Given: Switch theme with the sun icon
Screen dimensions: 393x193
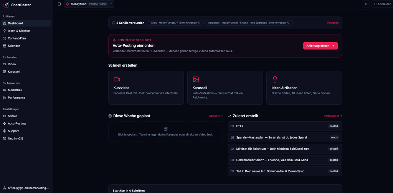Looking at the screenshot, I should pyautogui.click(x=366, y=4).
